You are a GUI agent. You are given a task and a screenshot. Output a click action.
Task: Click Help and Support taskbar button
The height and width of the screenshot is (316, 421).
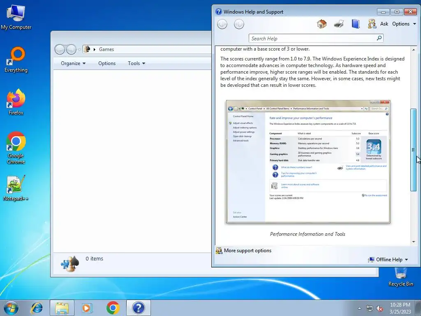pyautogui.click(x=138, y=308)
